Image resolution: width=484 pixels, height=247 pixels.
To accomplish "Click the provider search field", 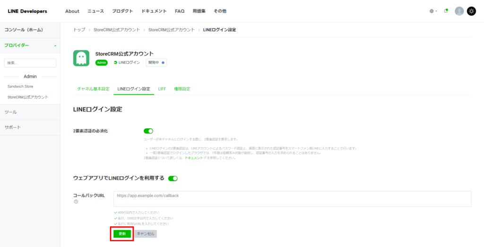I will coord(30,63).
